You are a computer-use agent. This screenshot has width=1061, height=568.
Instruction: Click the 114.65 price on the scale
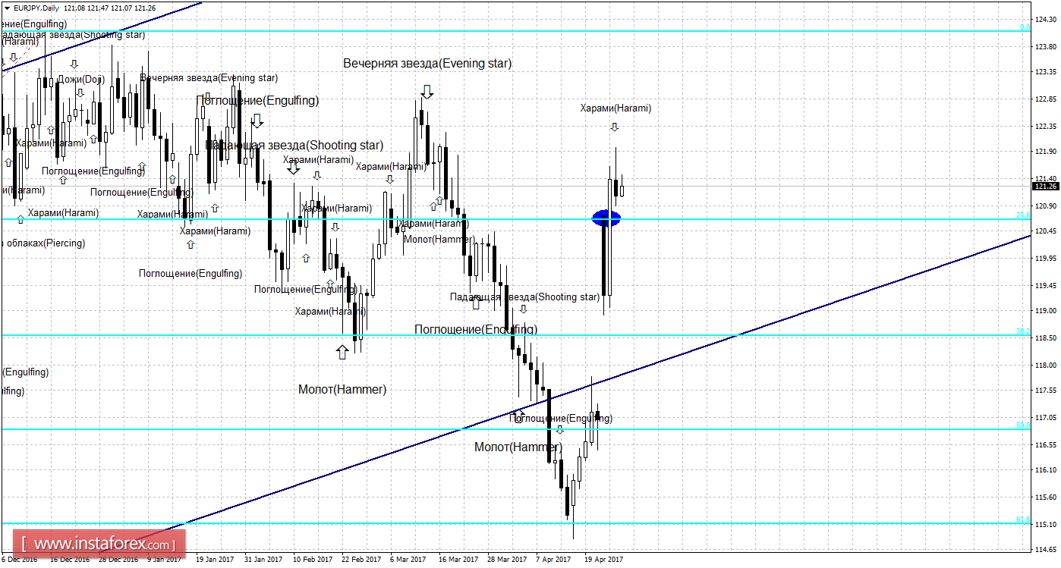[x=1047, y=549]
